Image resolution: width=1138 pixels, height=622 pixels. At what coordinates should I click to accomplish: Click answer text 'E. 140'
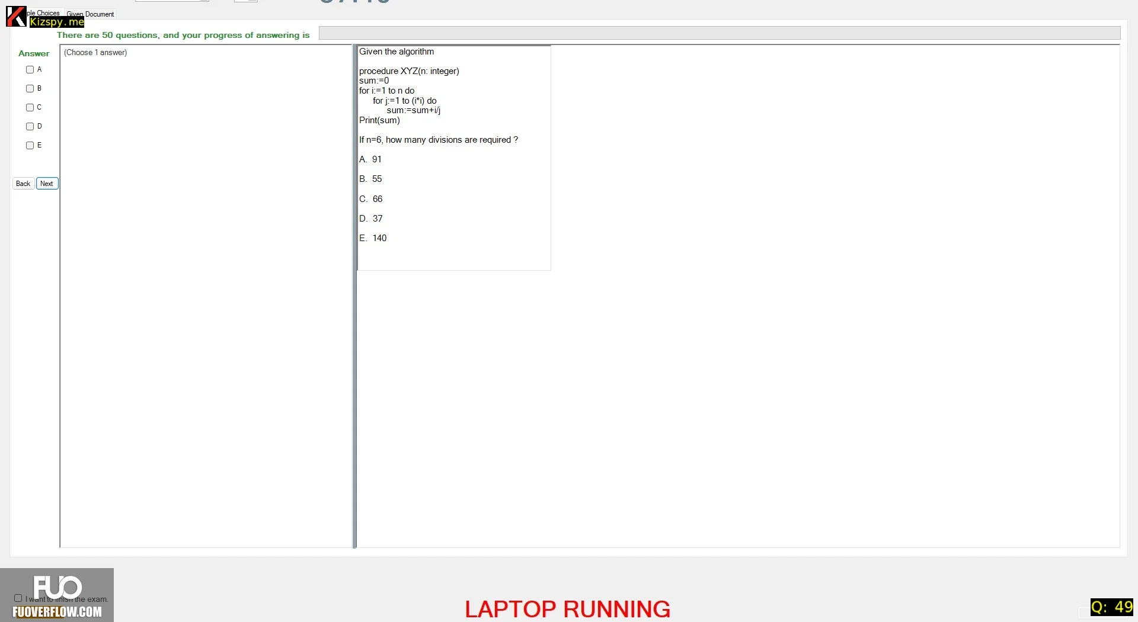pos(373,238)
